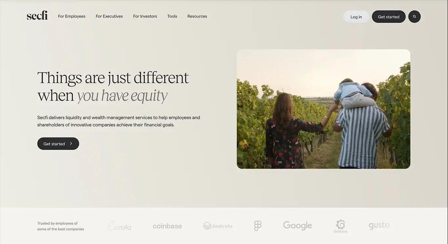Click the family vineyard hero image
The height and width of the screenshot is (244, 448).
tap(323, 109)
